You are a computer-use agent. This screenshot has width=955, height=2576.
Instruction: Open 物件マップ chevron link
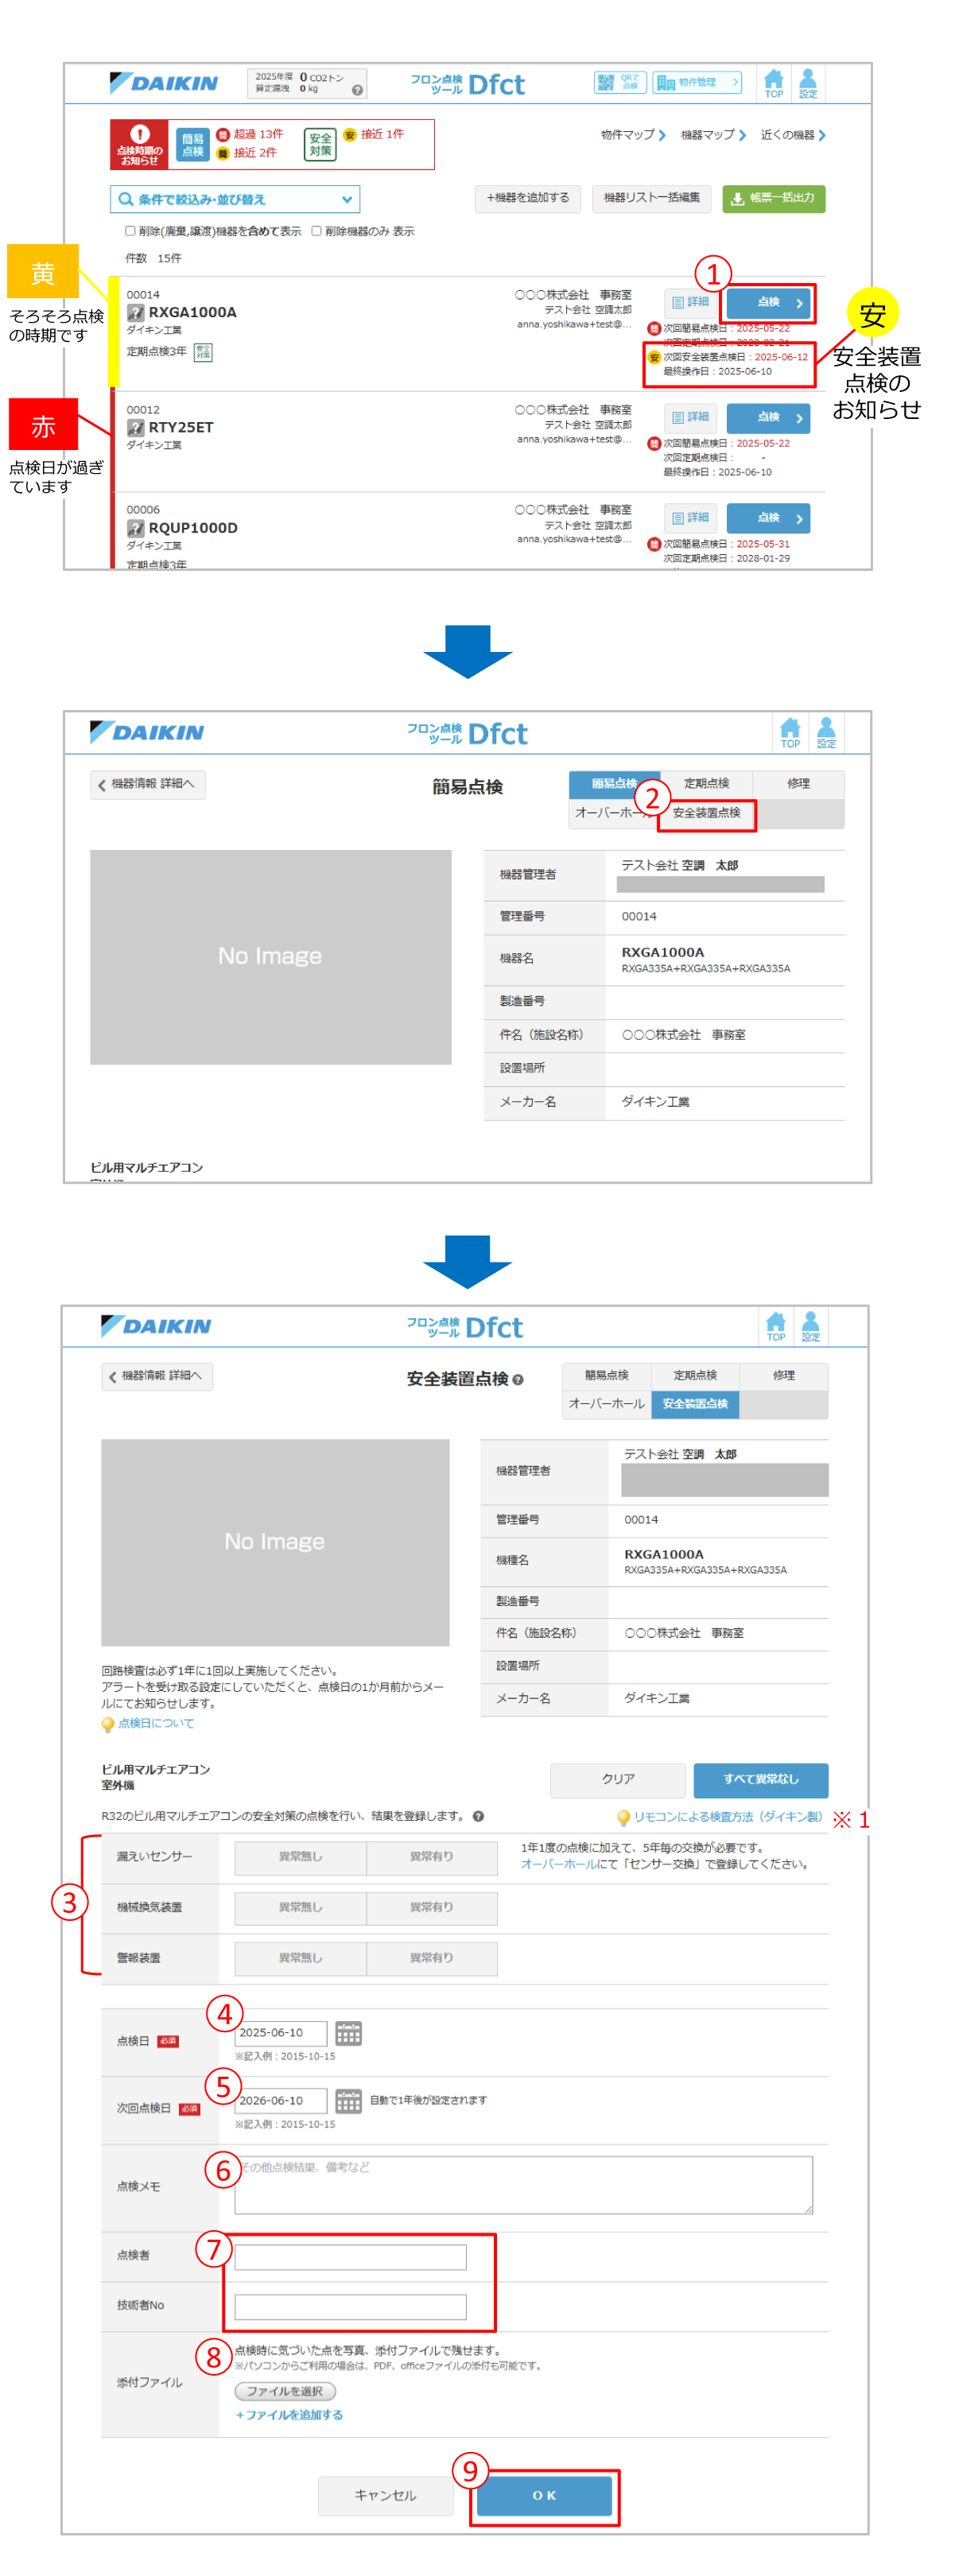(633, 135)
